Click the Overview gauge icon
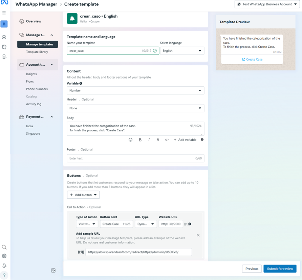 pyautogui.click(x=22, y=21)
